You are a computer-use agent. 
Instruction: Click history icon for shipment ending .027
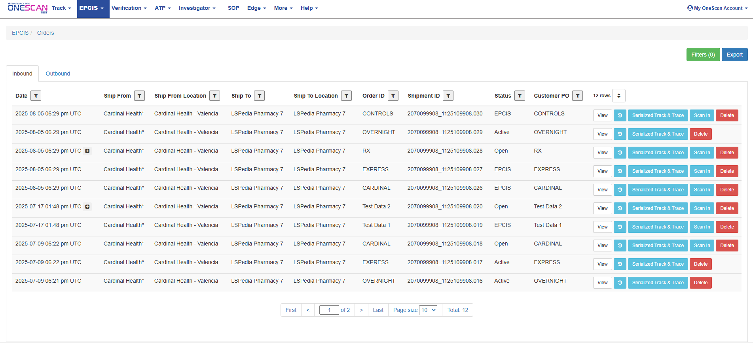620,171
